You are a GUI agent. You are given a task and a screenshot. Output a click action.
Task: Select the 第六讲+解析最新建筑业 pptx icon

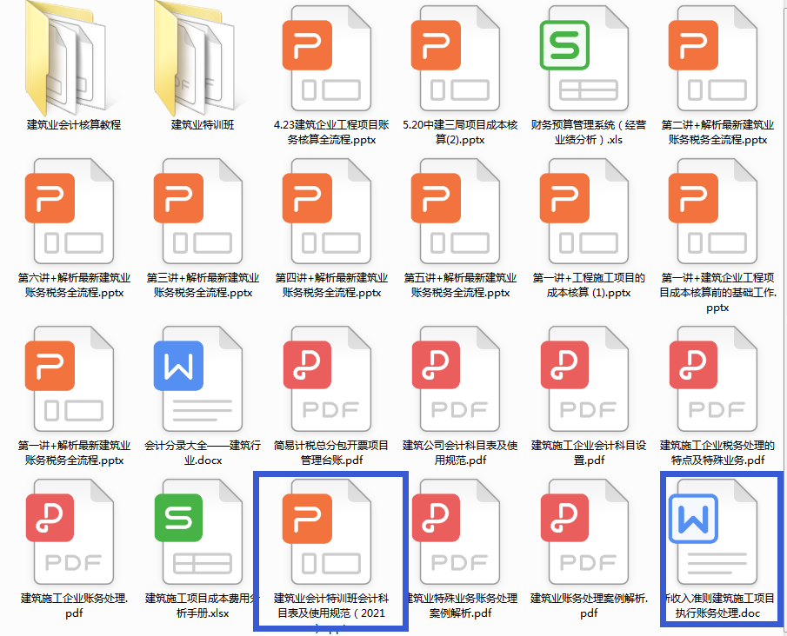coord(70,211)
